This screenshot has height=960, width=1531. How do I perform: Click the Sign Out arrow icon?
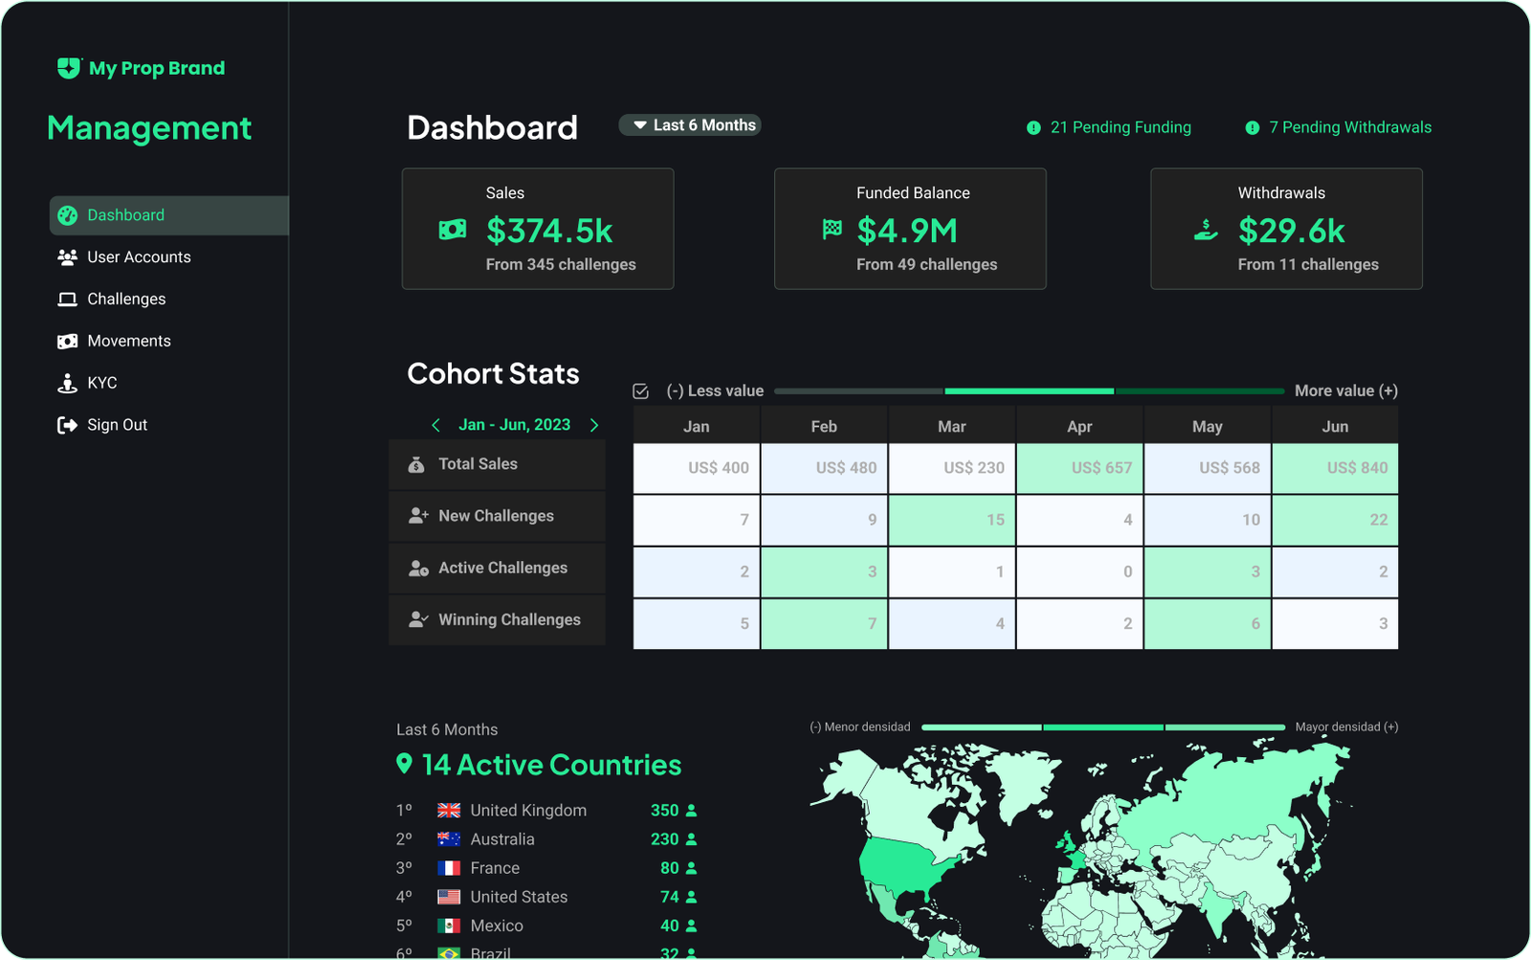67,425
